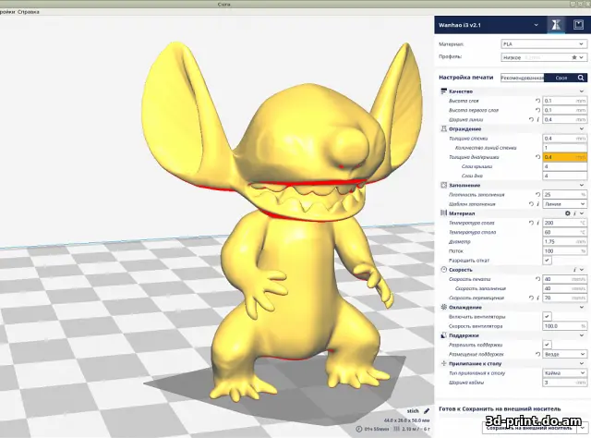
Task: Open the Шаблон заполнения dropdown
Action: [564, 204]
